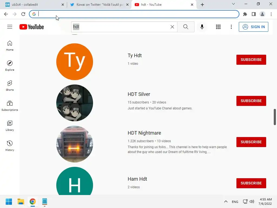
Task: Toggle Chrome side panel
Action: click(x=254, y=14)
